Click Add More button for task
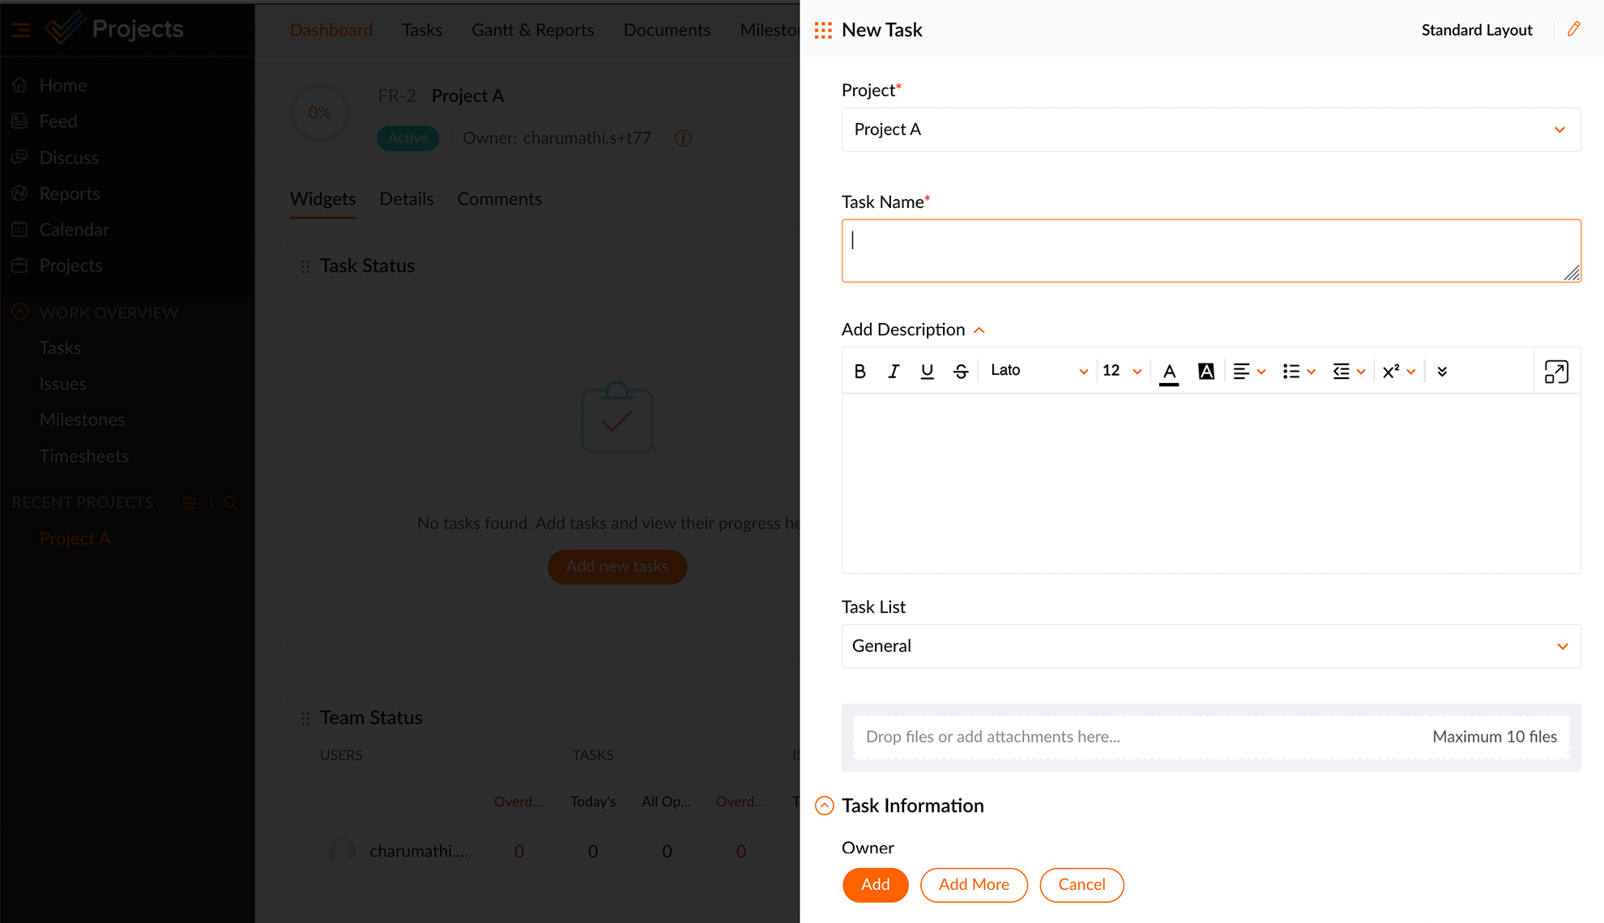 pos(974,884)
